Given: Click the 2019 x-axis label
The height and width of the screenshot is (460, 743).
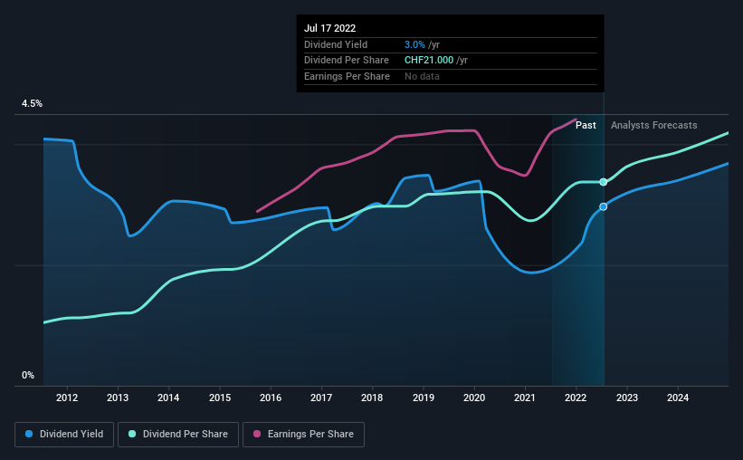Looking at the screenshot, I should [x=424, y=398].
